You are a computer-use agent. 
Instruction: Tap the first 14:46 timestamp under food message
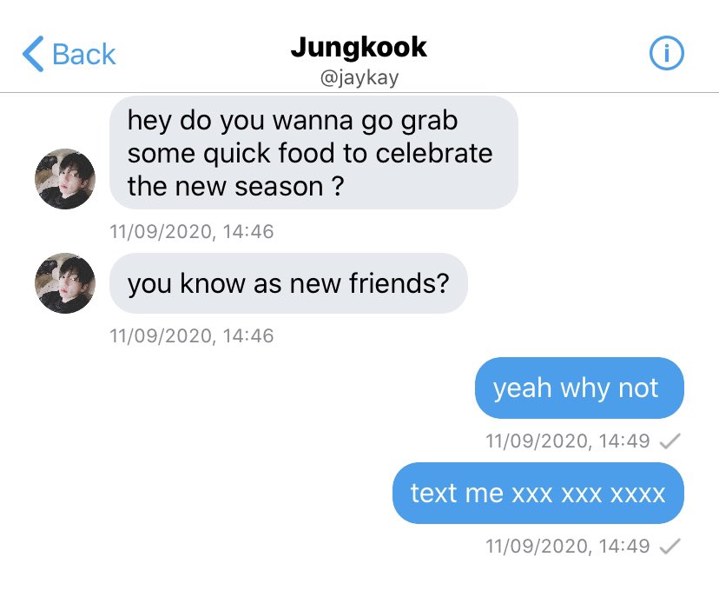(x=192, y=232)
